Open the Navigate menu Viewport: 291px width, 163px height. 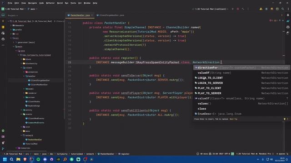(x=32, y=3)
